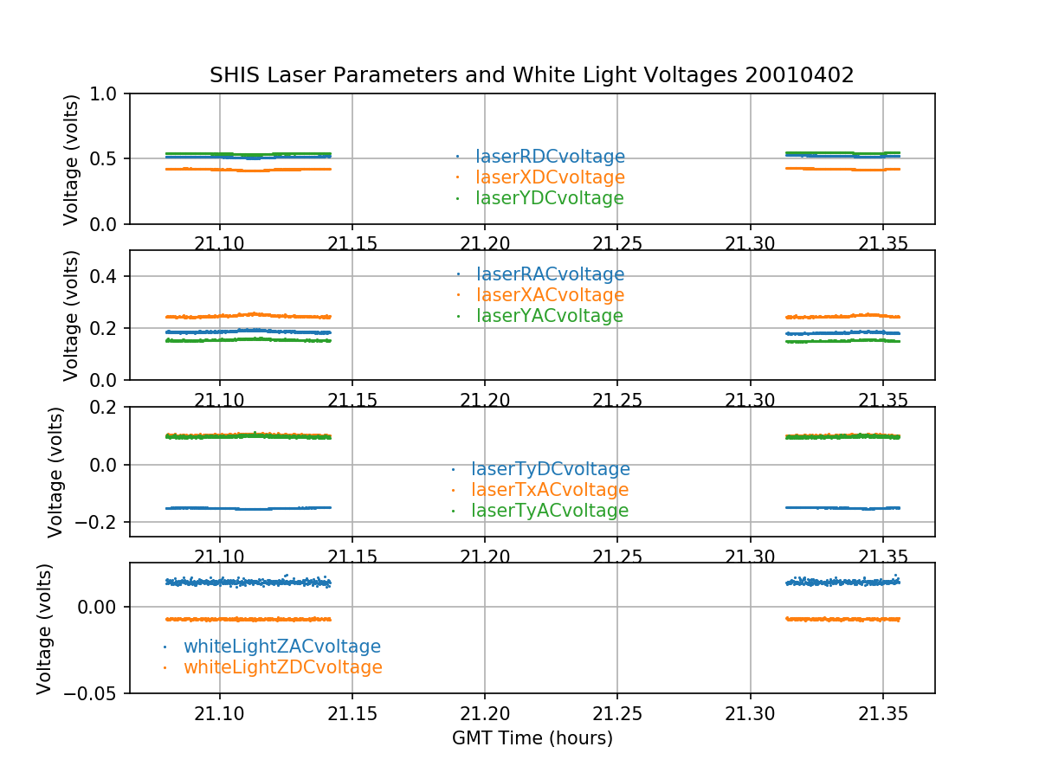Click the top plot's Voltage (volts) y-axis label

coord(71,159)
